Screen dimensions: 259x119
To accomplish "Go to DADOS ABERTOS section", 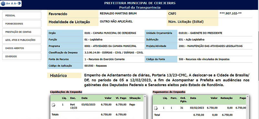I will click(22, 48).
